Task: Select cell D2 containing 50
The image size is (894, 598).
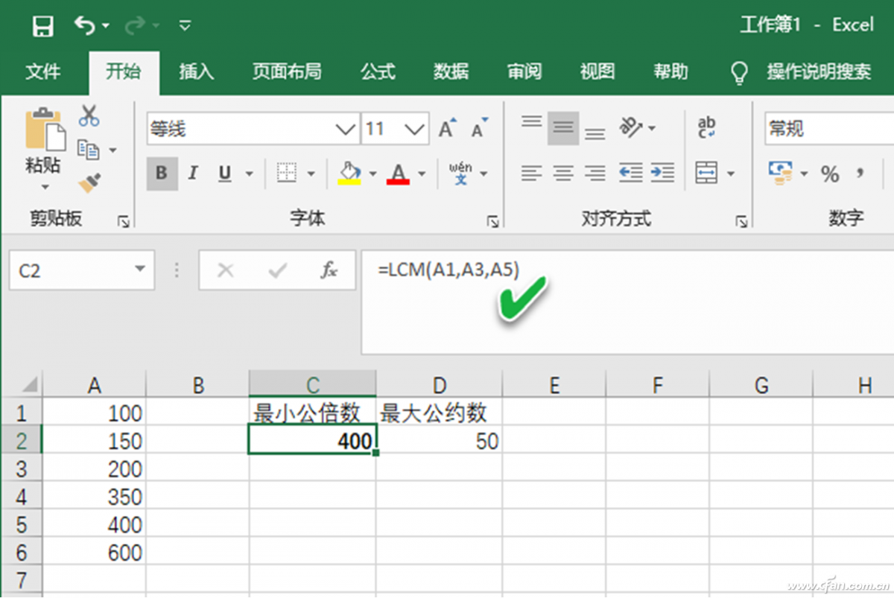Action: coord(440,441)
